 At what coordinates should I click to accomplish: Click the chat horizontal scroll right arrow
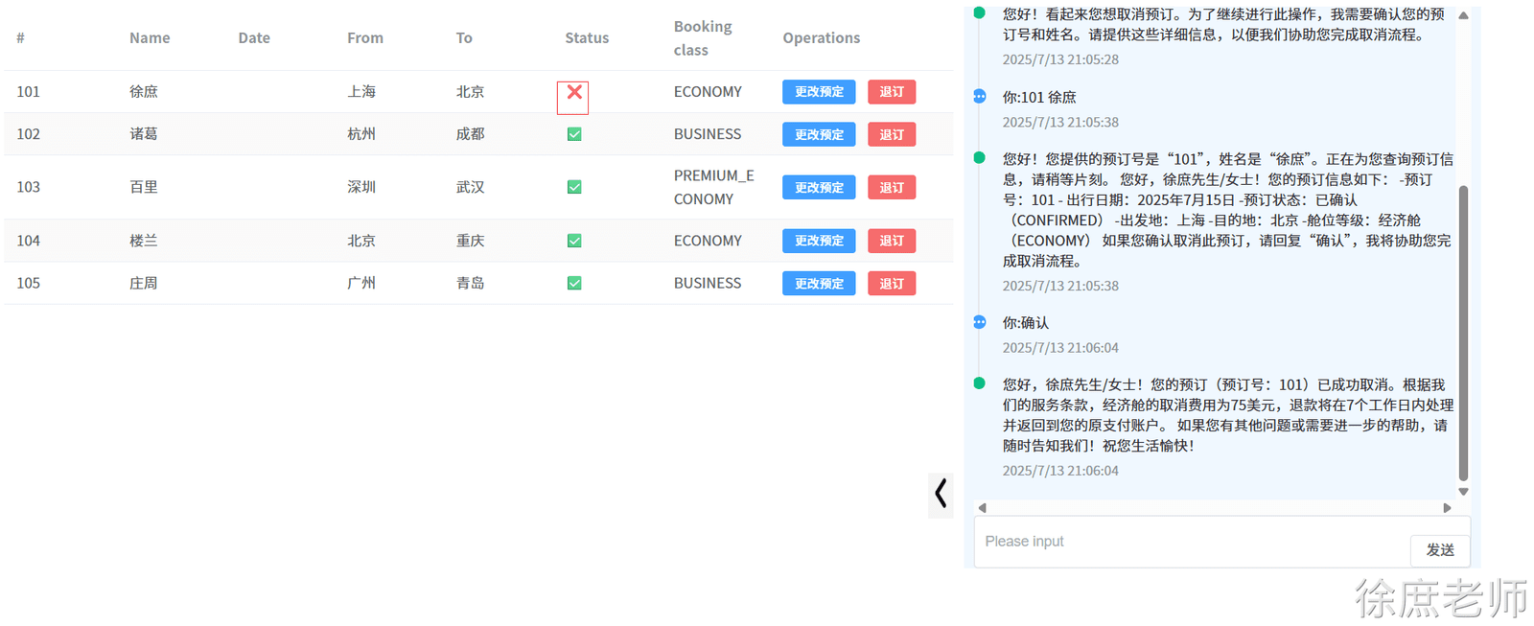[x=1448, y=508]
